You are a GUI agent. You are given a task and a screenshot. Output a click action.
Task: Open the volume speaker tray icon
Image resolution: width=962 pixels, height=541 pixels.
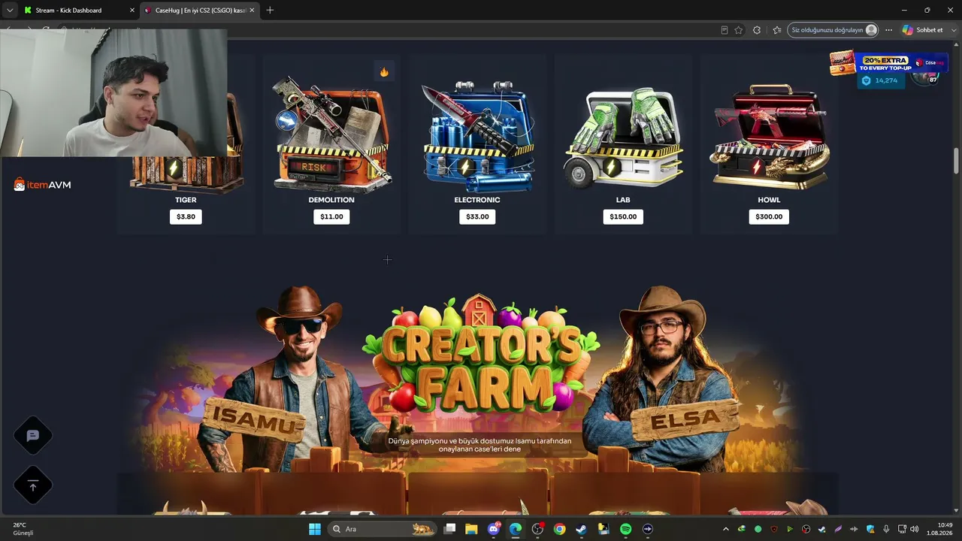915,529
